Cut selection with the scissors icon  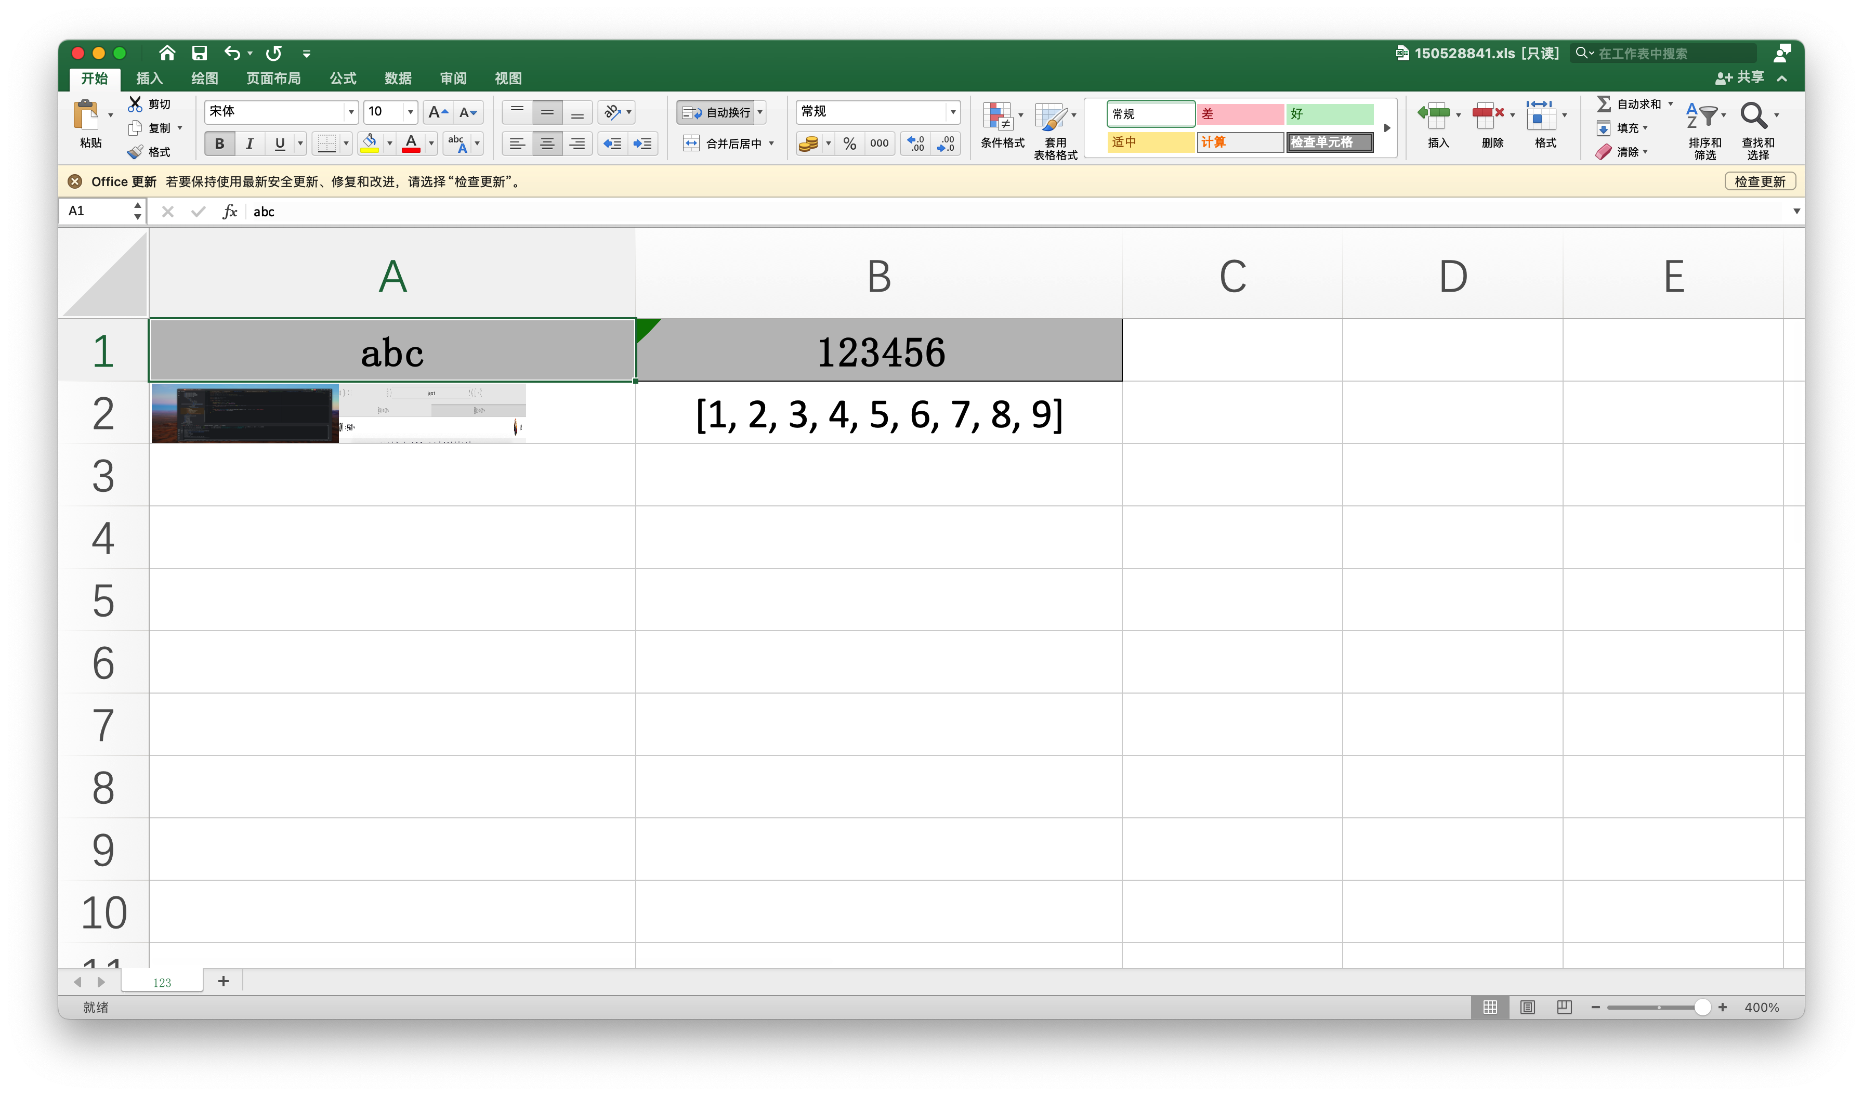(135, 103)
